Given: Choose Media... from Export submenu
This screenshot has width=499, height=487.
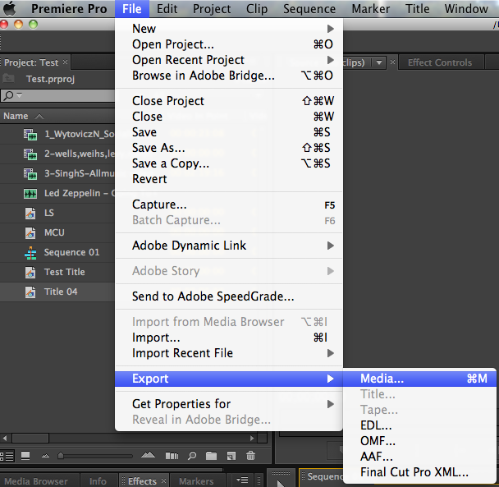Looking at the screenshot, I should pyautogui.click(x=419, y=379).
